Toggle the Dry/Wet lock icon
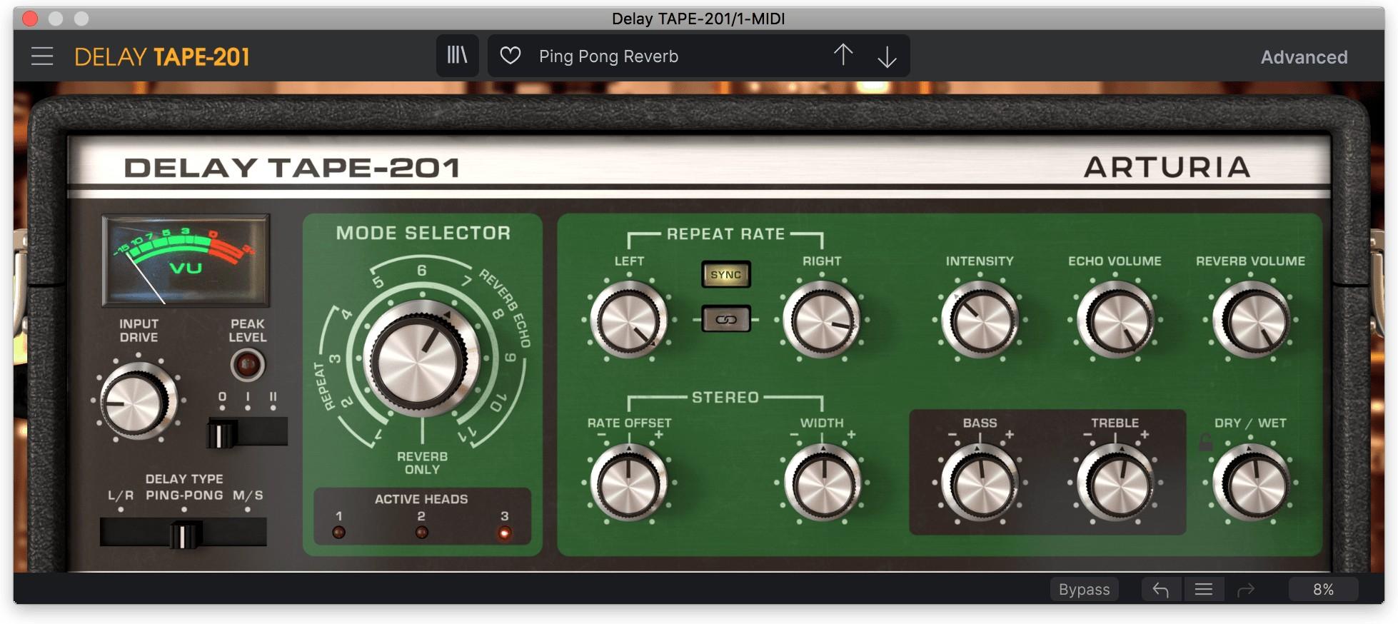Screen dimensions: 1398x624 (x=1205, y=442)
